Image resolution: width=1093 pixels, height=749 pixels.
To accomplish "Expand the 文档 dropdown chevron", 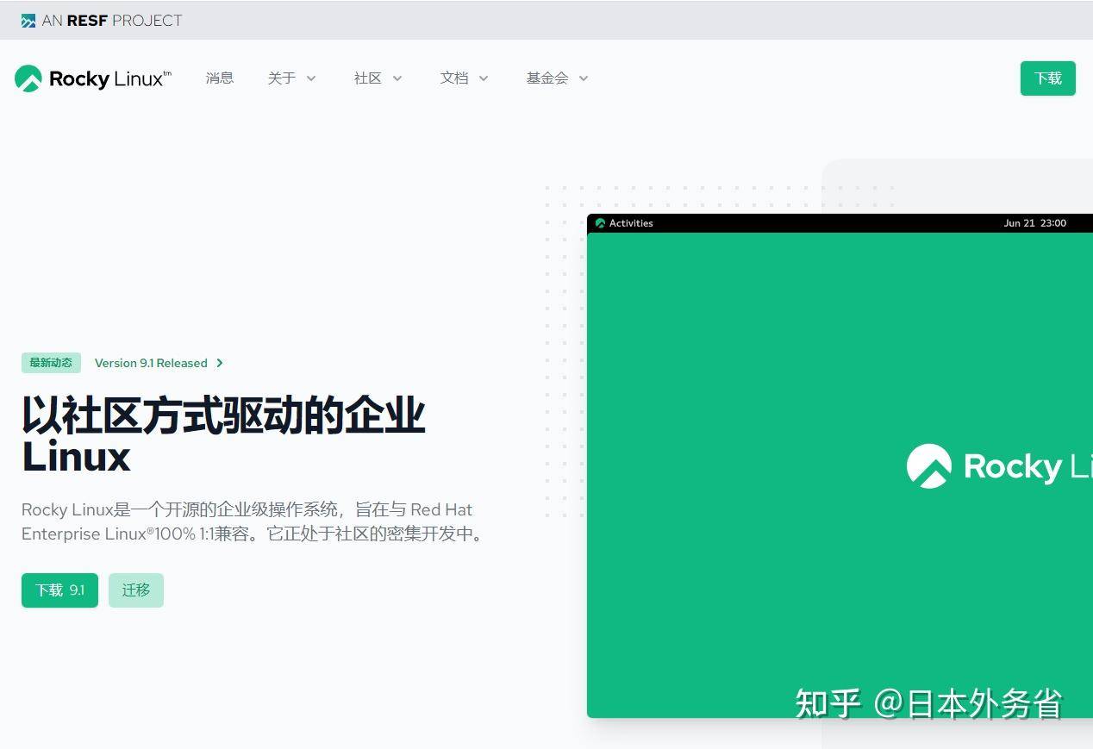I will 484,78.
